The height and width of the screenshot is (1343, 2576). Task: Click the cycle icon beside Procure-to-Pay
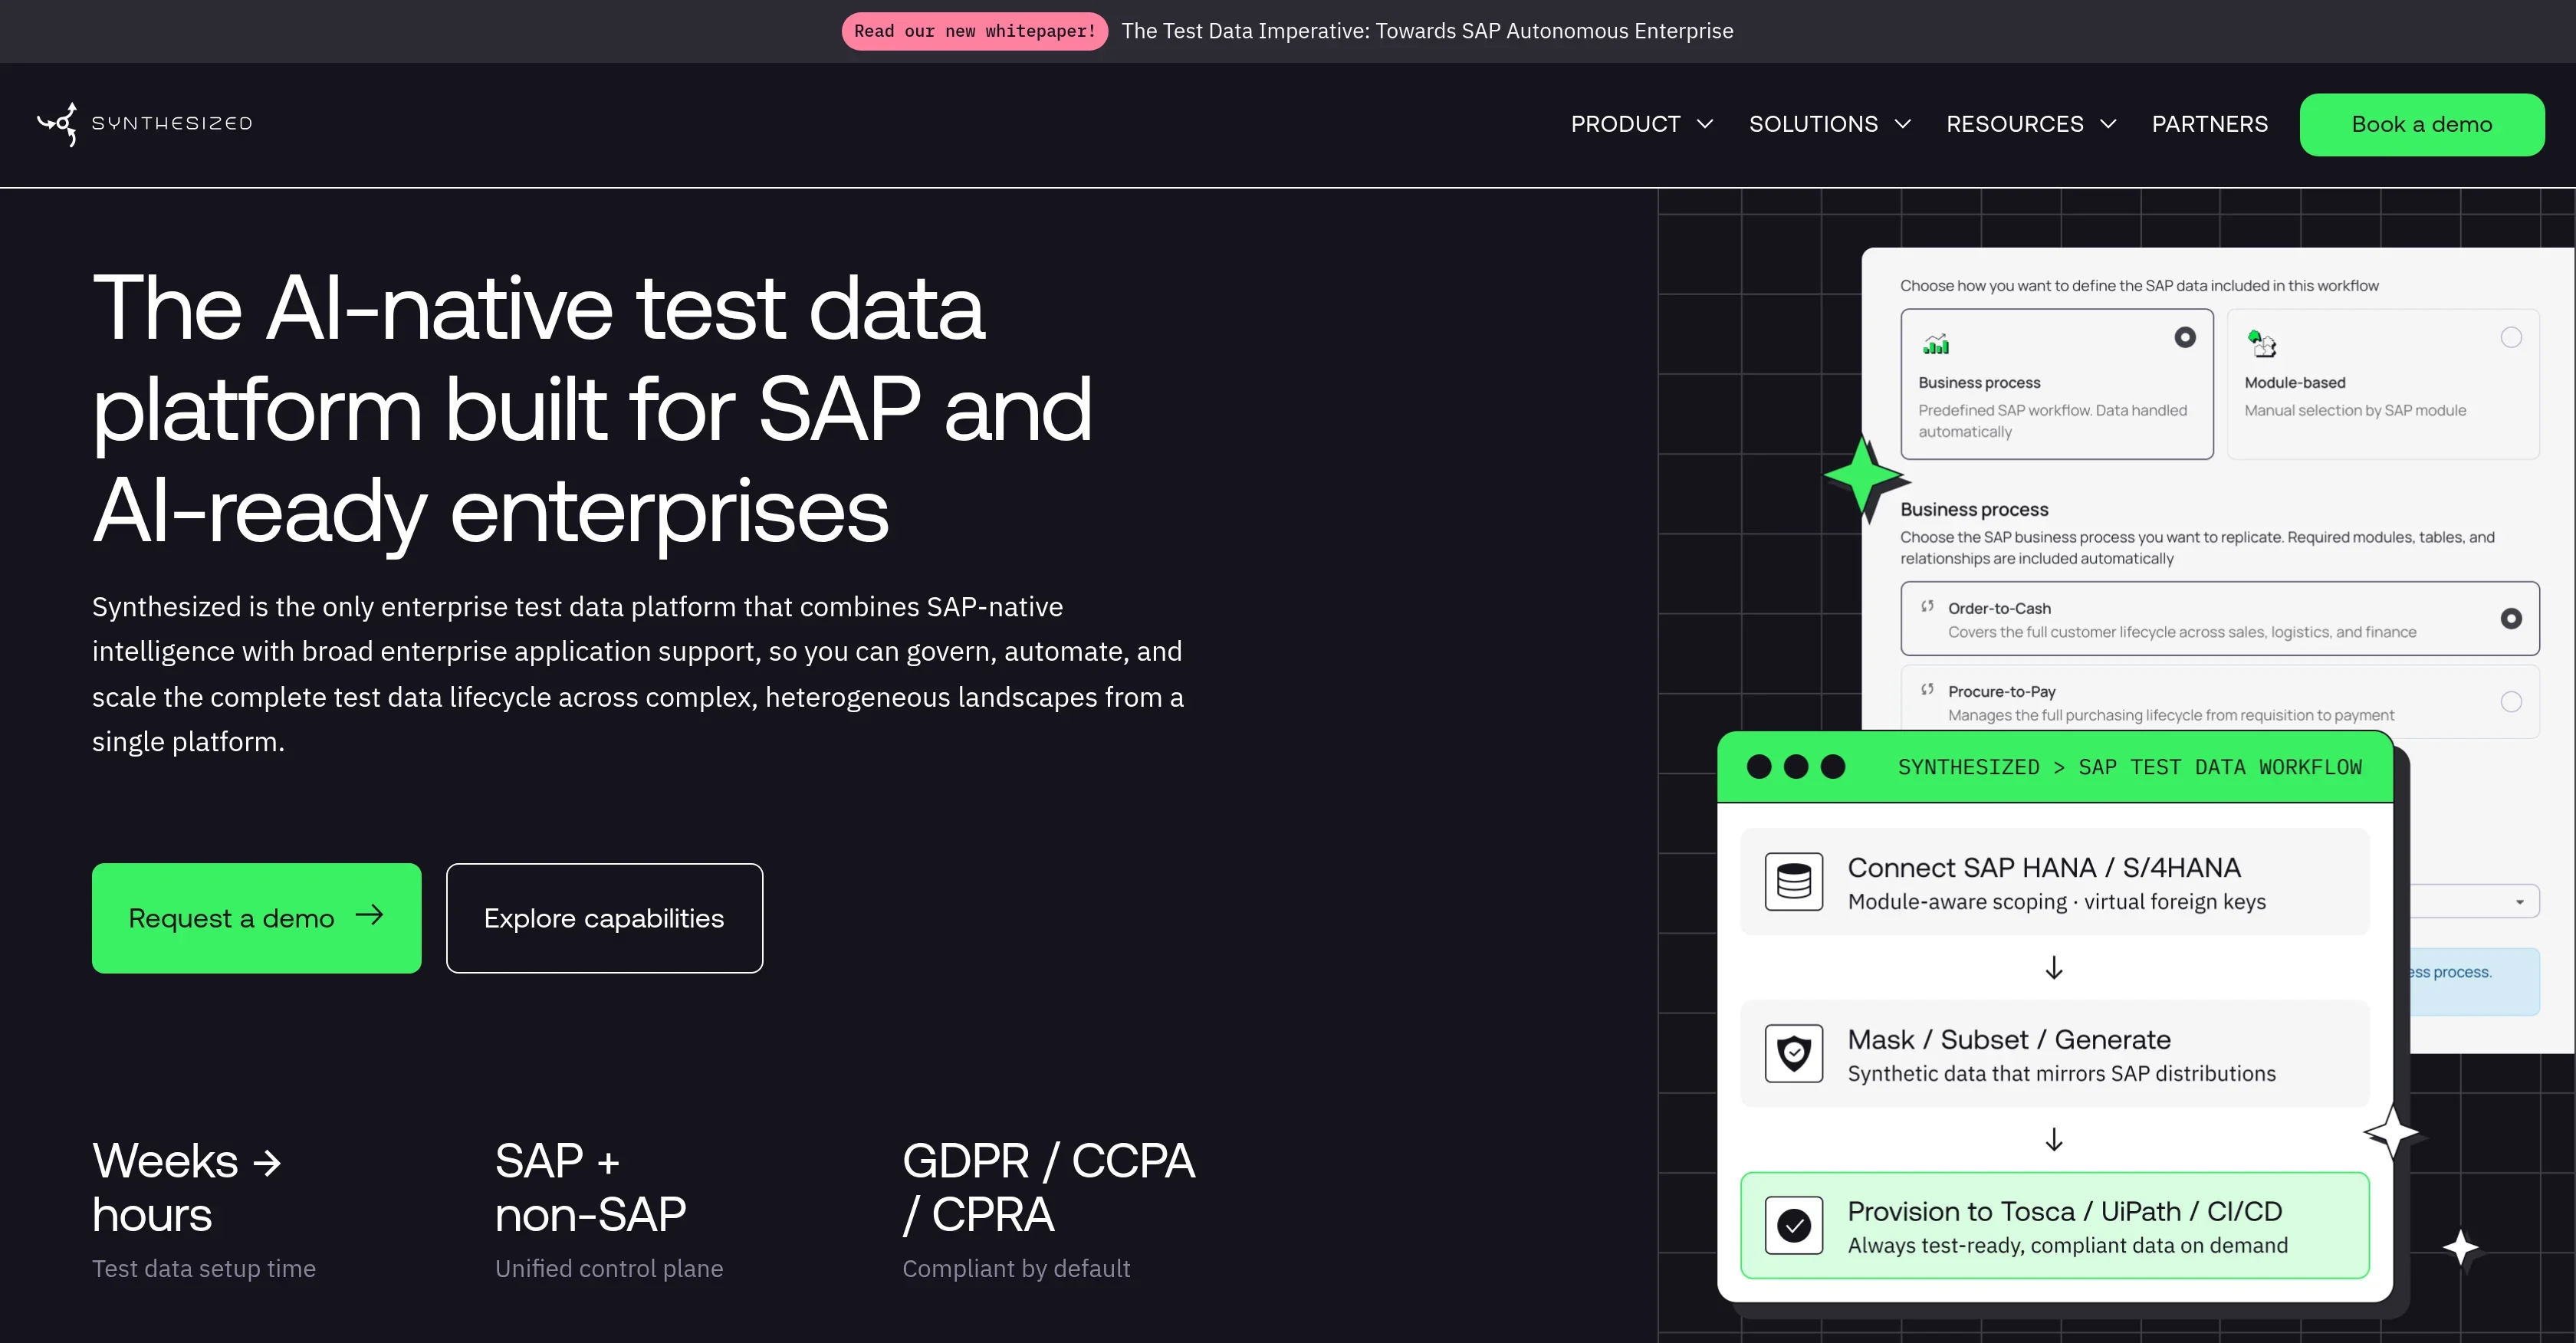point(1927,689)
